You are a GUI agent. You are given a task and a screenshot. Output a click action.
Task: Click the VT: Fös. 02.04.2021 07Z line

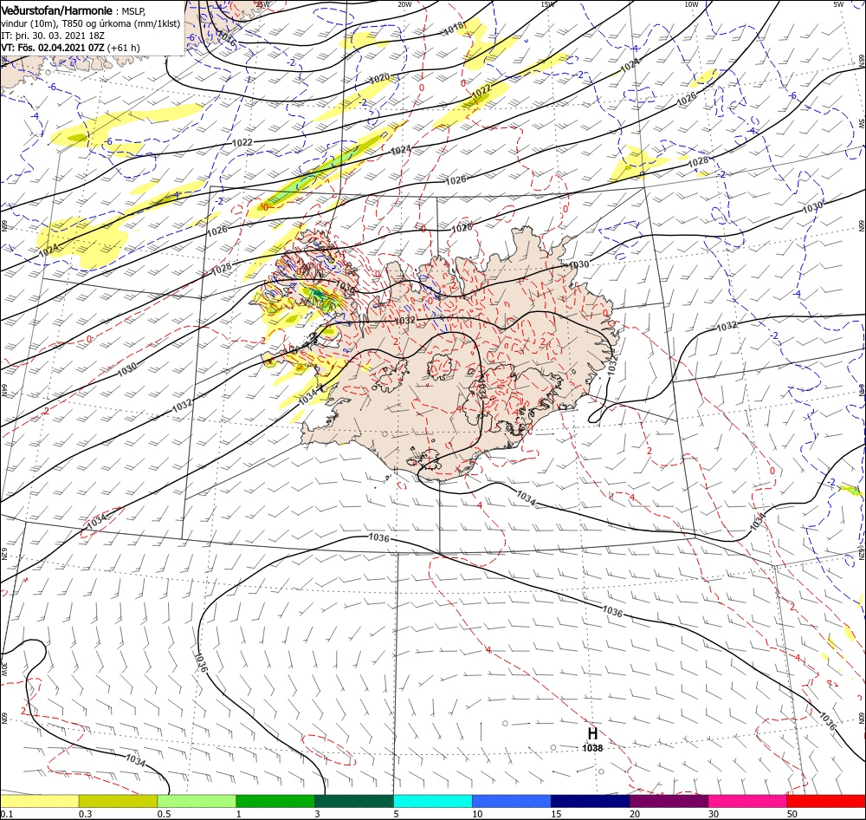coord(71,48)
